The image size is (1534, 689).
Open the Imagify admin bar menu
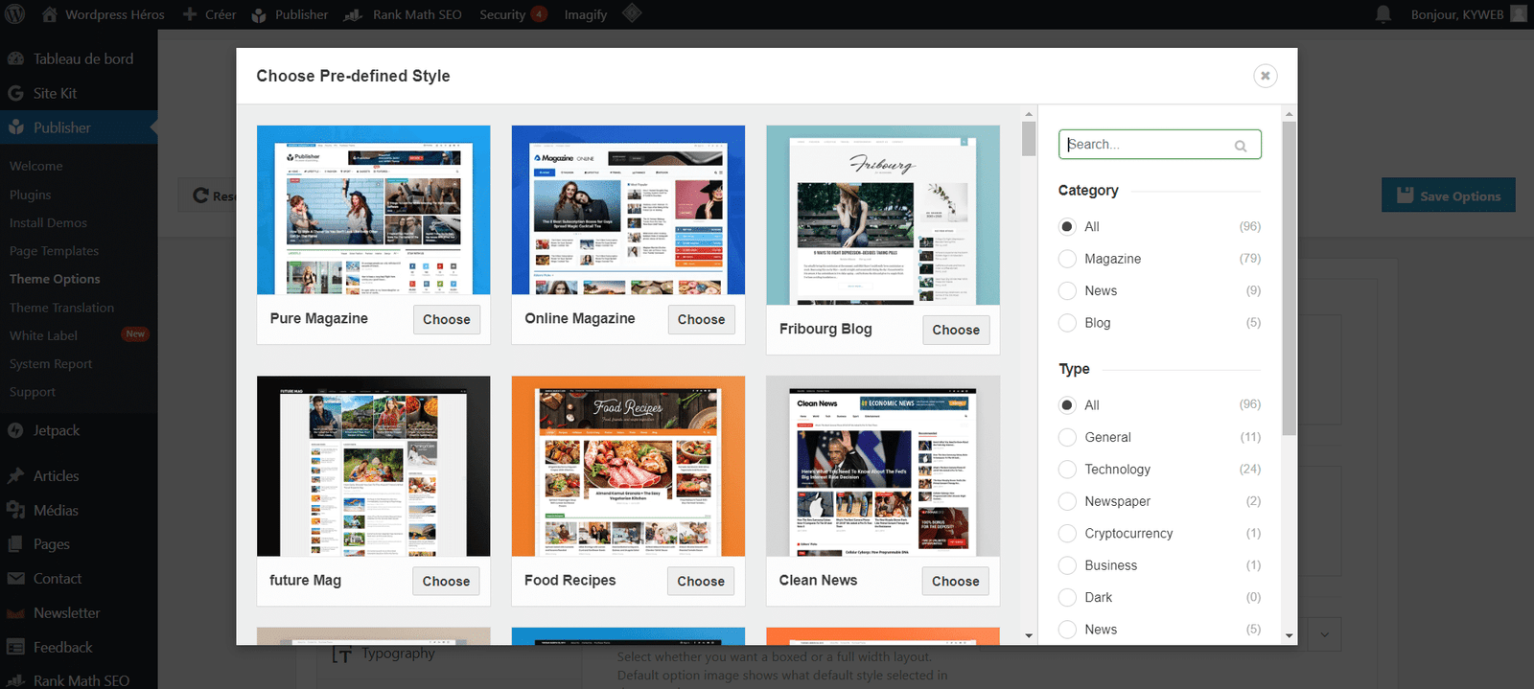(585, 14)
